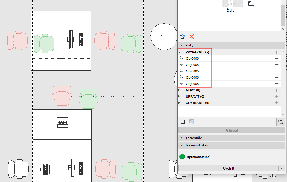Viewport: 287px width, 182px height.
Task: Click the ODSTRANIT (0) label
Action: tap(197, 103)
